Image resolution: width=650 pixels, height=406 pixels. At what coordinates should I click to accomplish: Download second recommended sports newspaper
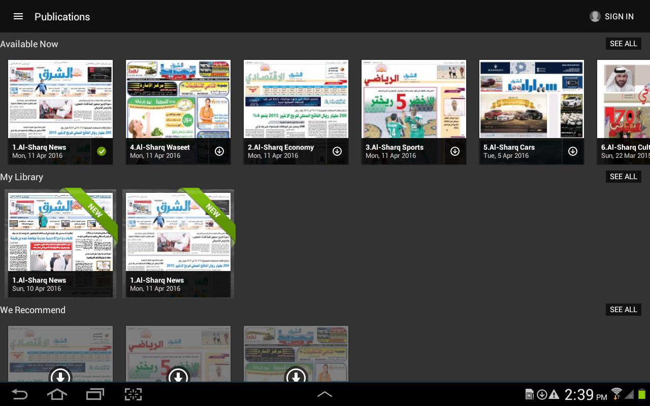[x=178, y=376]
